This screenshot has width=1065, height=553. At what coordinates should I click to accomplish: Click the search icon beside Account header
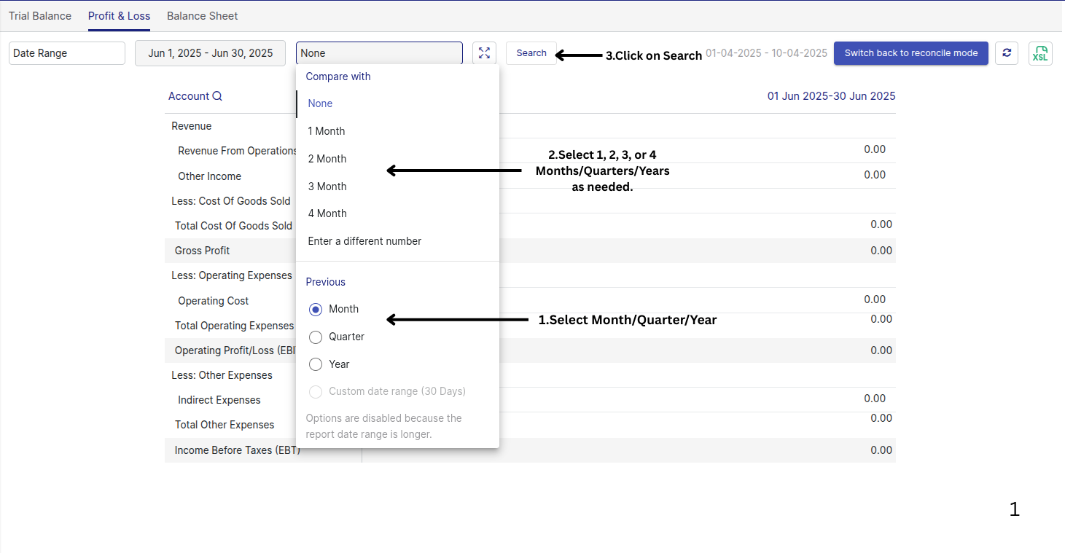[x=217, y=96]
